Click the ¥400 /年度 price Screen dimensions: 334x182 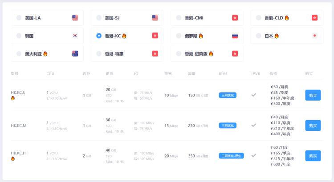click(x=280, y=134)
